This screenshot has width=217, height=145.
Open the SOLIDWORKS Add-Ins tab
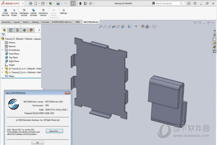(62, 22)
